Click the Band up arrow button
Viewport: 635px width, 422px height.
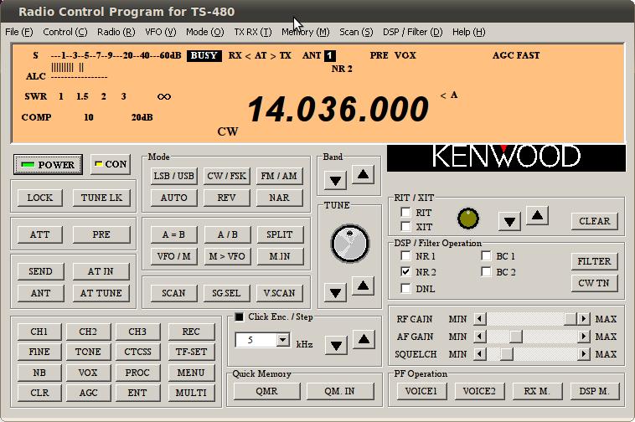[x=363, y=174]
